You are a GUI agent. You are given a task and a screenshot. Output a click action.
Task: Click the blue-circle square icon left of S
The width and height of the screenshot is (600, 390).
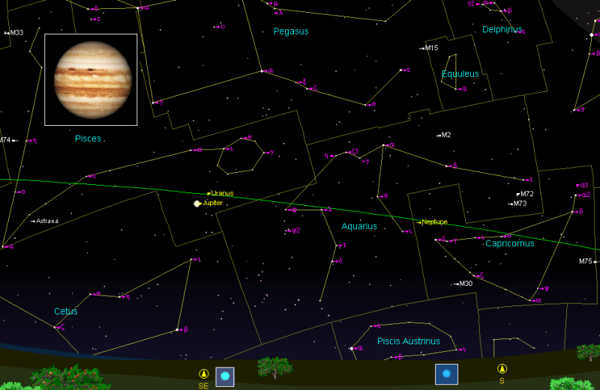pos(446,374)
